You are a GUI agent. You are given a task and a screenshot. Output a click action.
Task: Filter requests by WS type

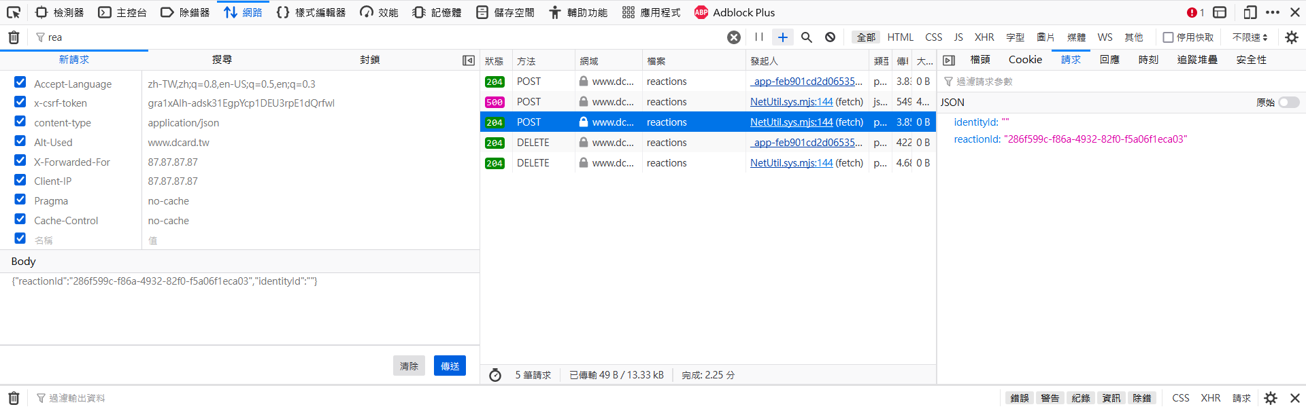(x=1105, y=37)
